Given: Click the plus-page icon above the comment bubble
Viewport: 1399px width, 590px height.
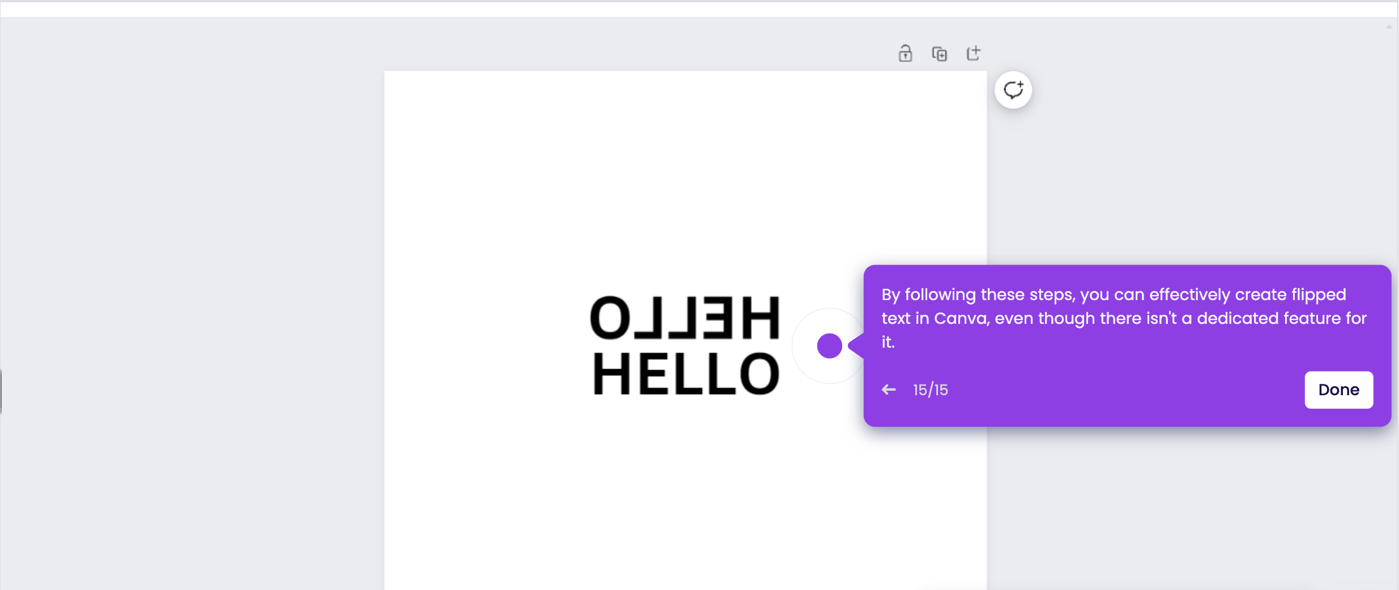Looking at the screenshot, I should click(x=974, y=53).
